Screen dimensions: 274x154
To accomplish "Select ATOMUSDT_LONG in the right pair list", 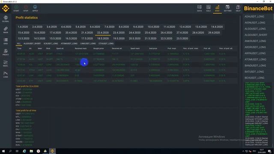I will tap(255, 59).
